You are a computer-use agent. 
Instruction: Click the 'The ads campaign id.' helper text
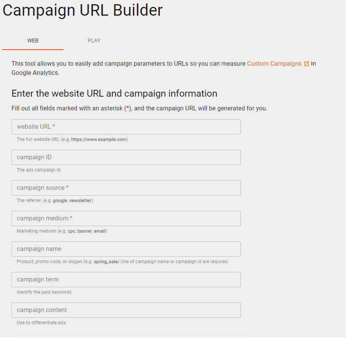(39, 170)
